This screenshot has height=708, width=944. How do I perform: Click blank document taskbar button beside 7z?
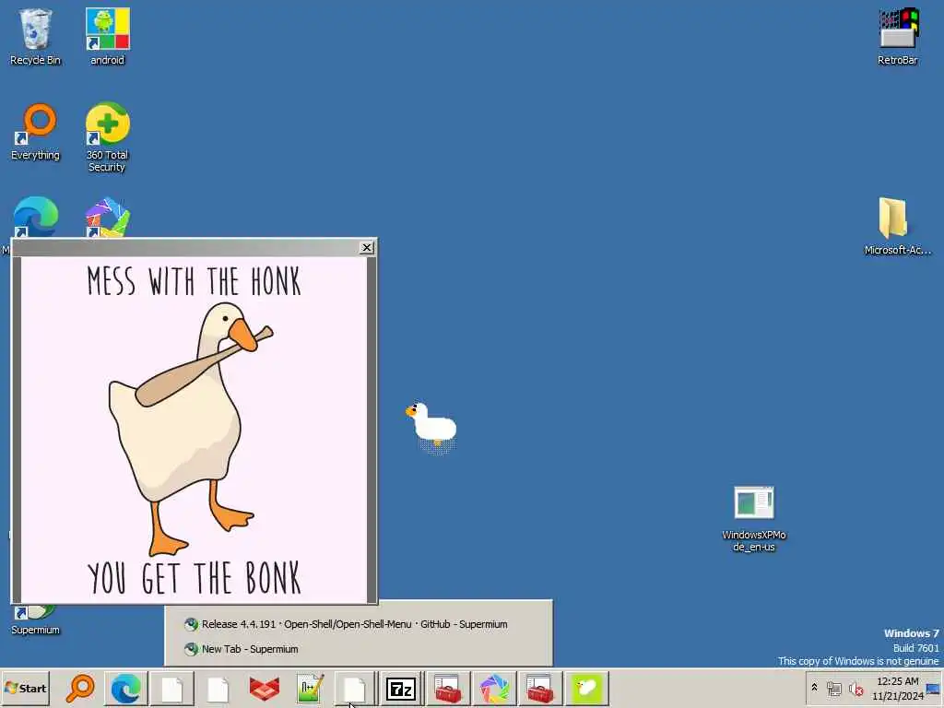coord(355,688)
